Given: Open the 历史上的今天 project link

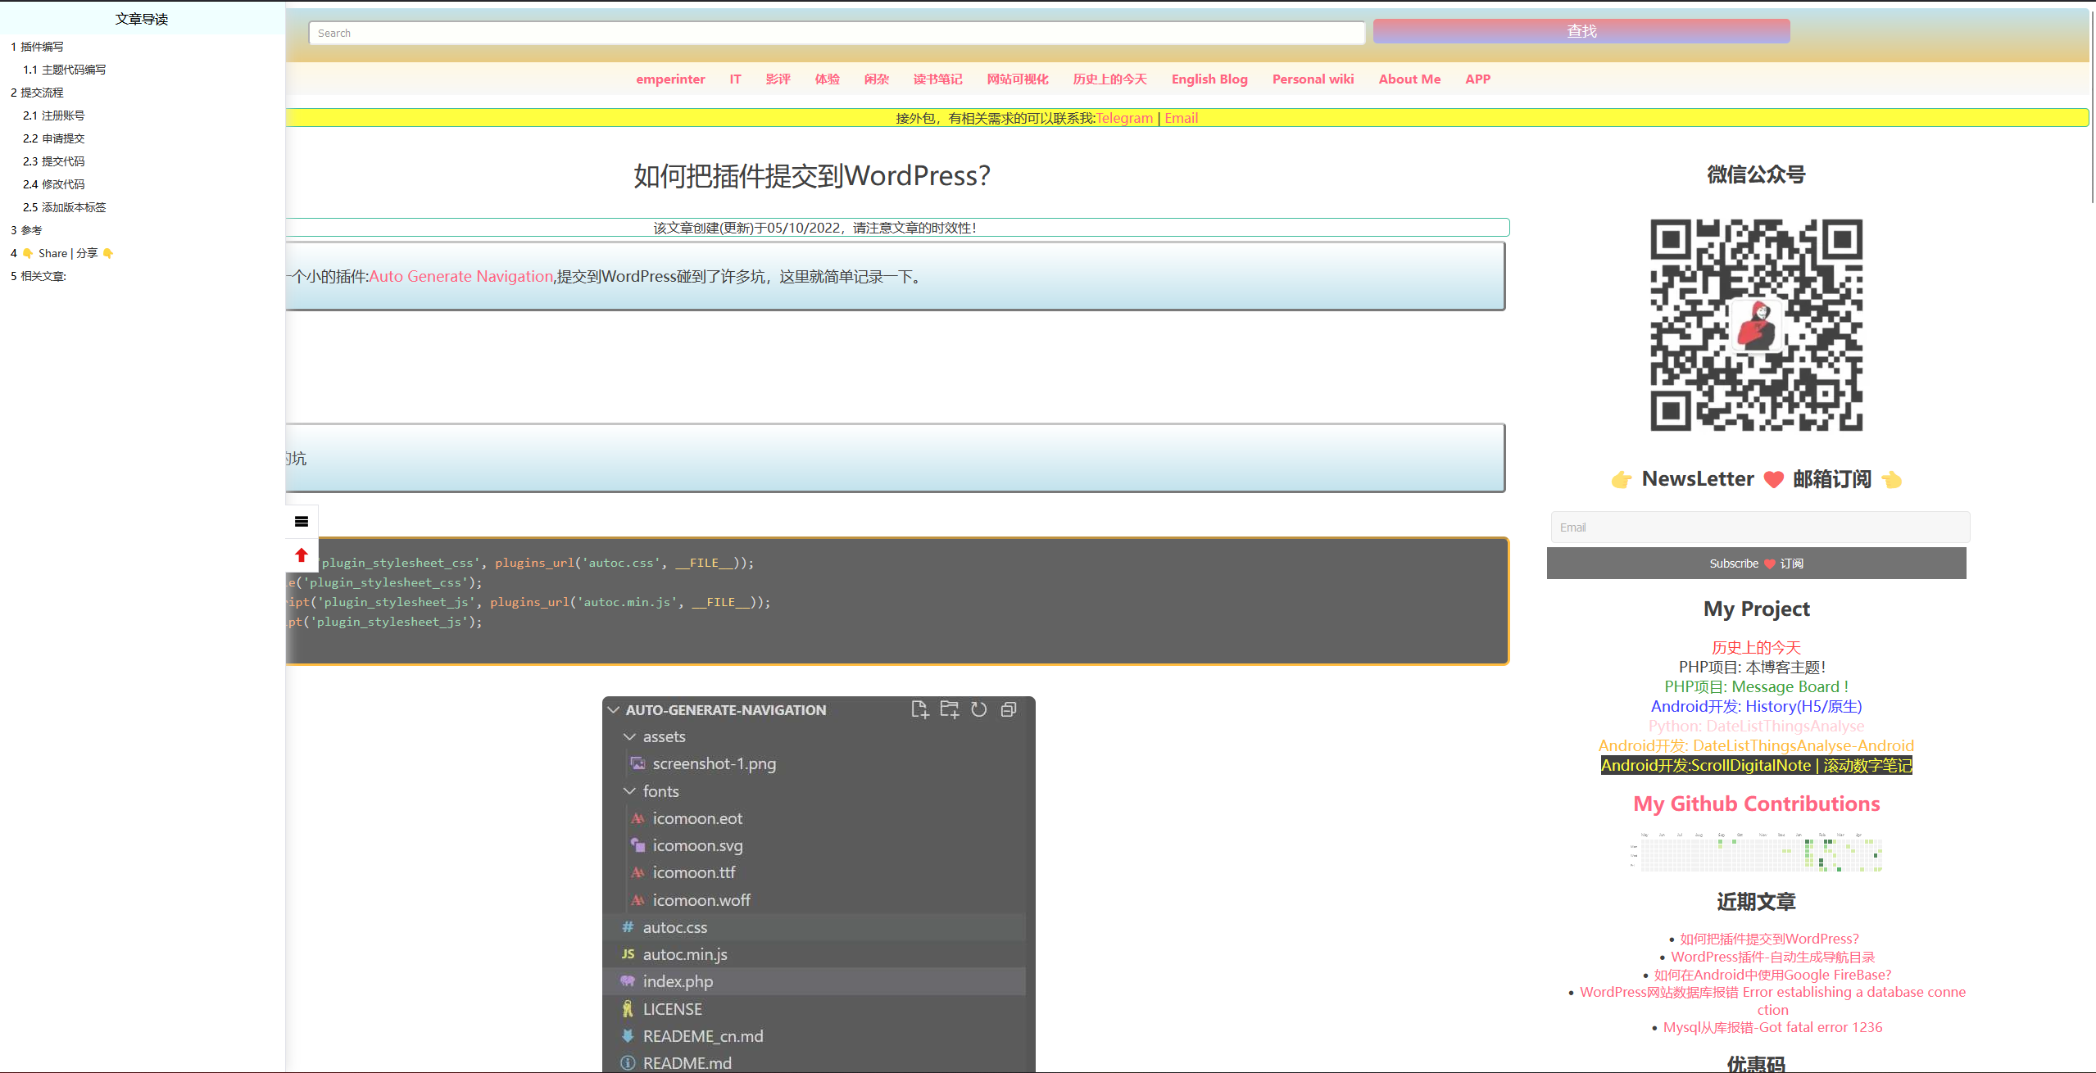Looking at the screenshot, I should tap(1756, 647).
